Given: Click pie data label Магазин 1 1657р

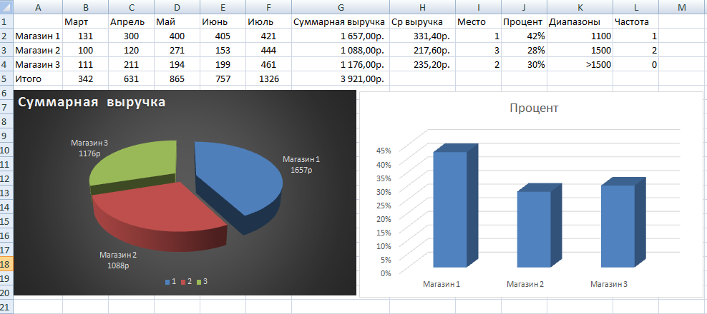Looking at the screenshot, I should pos(301,165).
